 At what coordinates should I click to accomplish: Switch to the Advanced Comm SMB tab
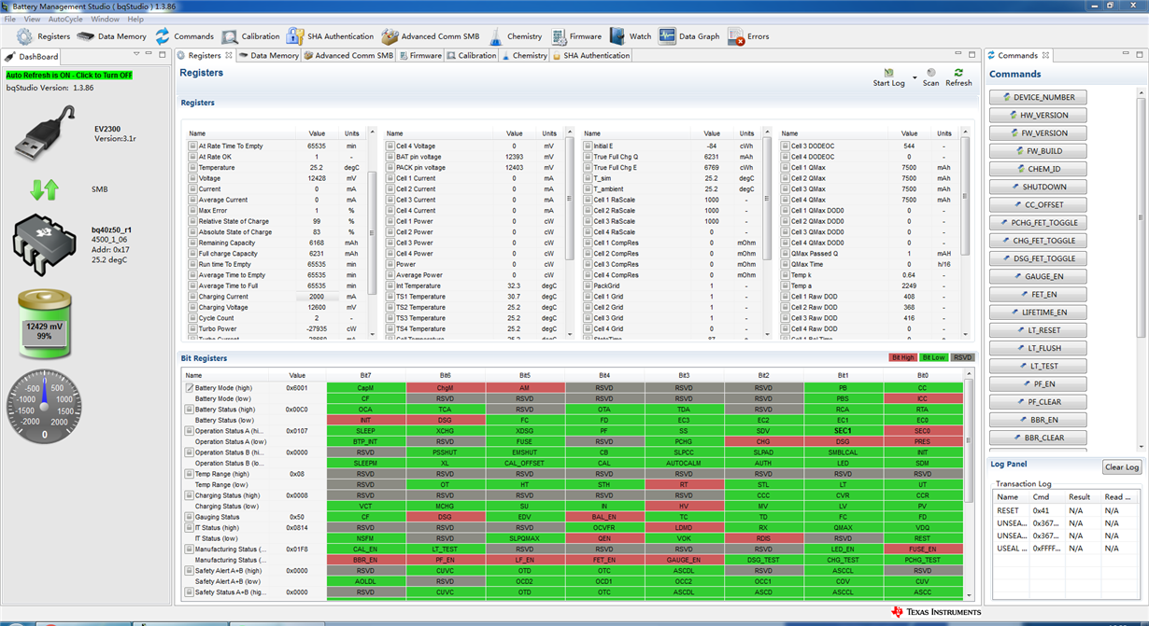tap(348, 56)
